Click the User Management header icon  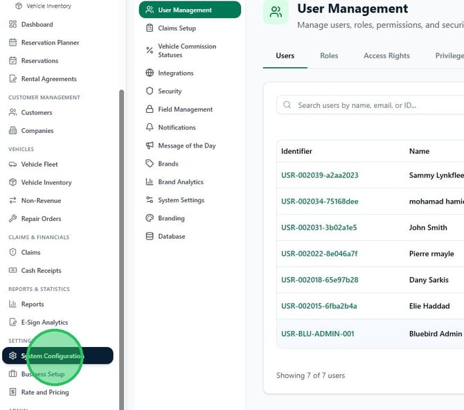coord(276,12)
